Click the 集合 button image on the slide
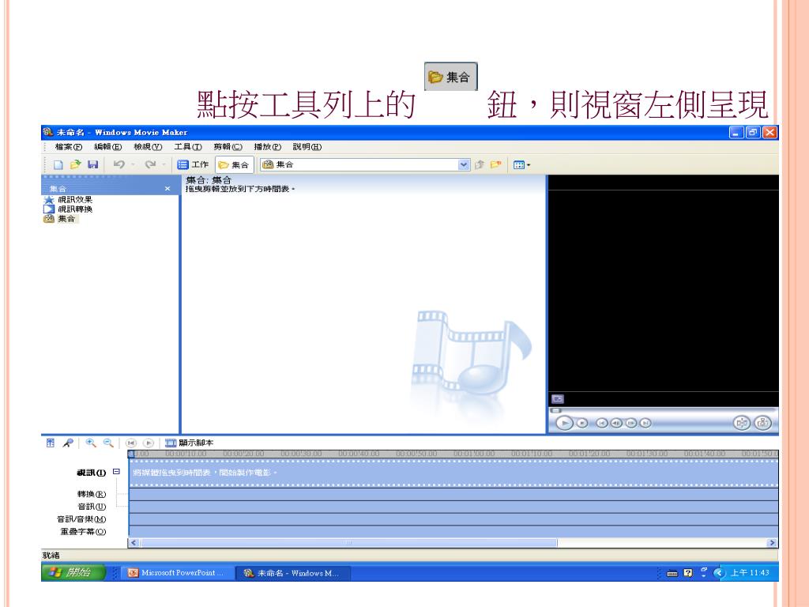809x607 pixels. (450, 77)
